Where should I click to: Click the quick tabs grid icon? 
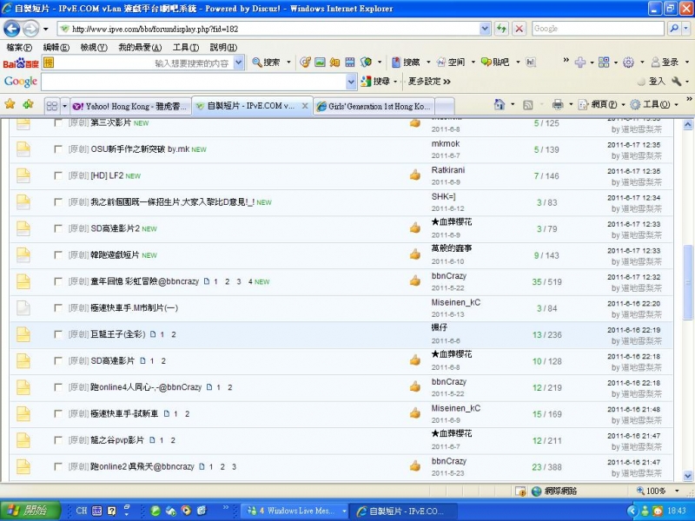(52, 105)
